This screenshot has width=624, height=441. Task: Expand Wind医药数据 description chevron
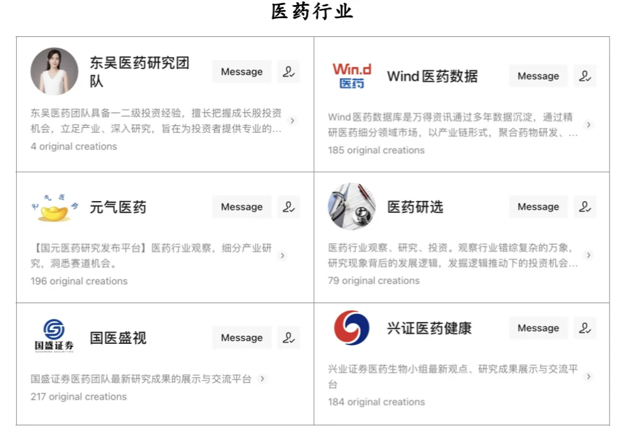tap(588, 125)
